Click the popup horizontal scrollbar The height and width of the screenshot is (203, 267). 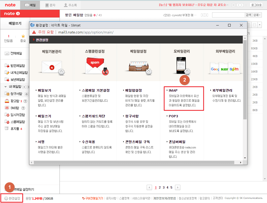click(x=134, y=163)
